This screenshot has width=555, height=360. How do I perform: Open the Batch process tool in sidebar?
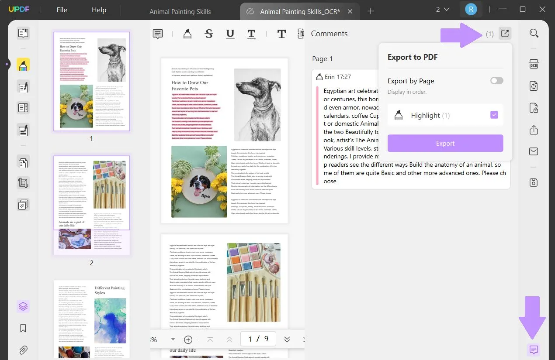(23, 205)
